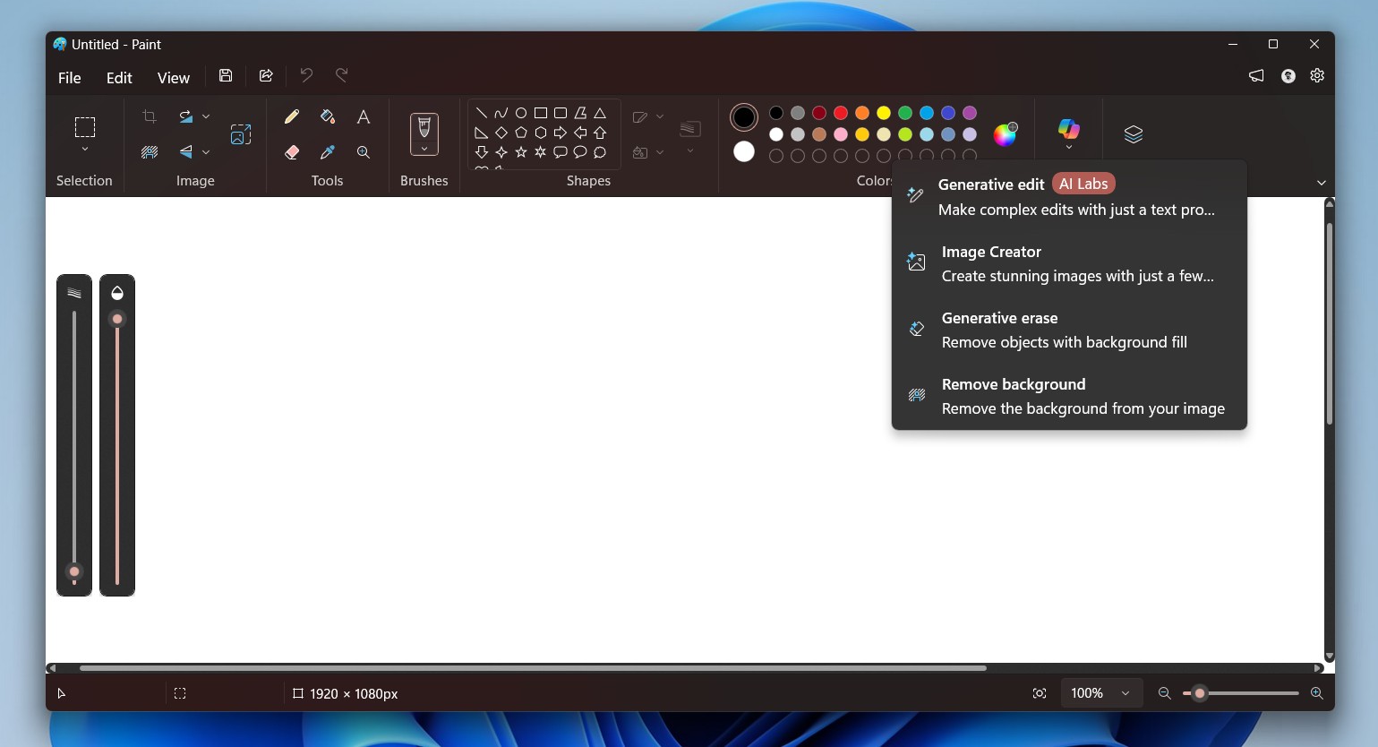Open the Layers panel
The width and height of the screenshot is (1378, 747).
[x=1133, y=133]
